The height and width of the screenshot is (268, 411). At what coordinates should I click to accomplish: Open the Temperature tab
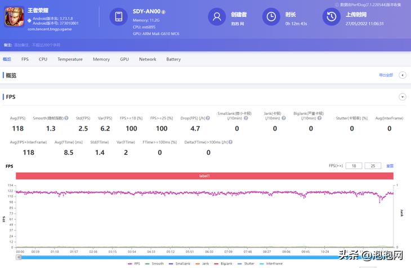pyautogui.click(x=70, y=59)
